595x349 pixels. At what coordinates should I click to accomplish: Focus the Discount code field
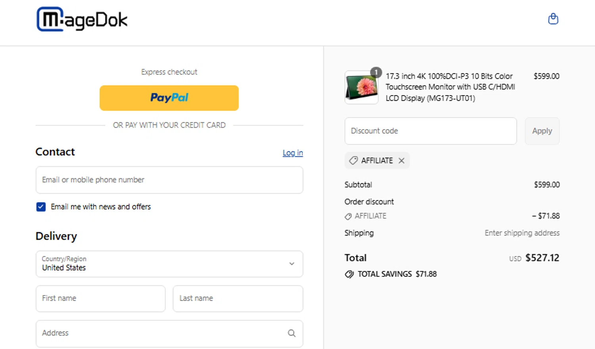pyautogui.click(x=430, y=131)
